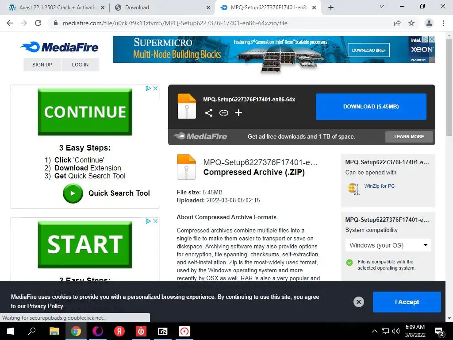Screen dimensions: 453x340
Task: Click 'Get ad free downloads and 1 TB' text
Action: point(301,136)
